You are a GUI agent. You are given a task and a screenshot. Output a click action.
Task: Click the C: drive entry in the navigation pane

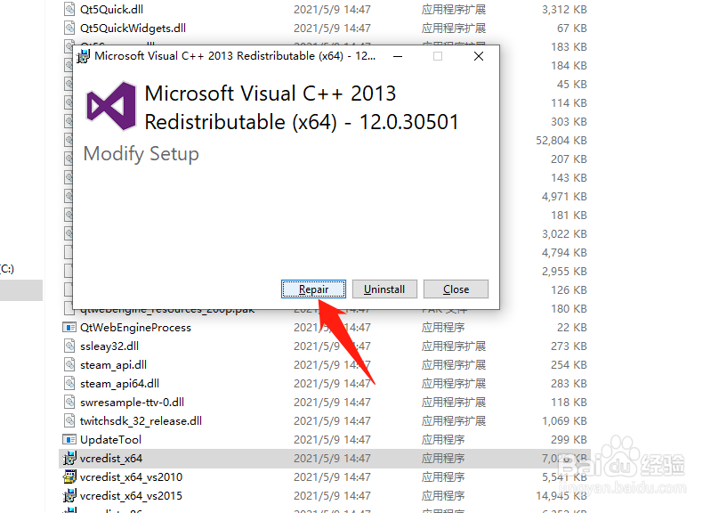[7, 269]
